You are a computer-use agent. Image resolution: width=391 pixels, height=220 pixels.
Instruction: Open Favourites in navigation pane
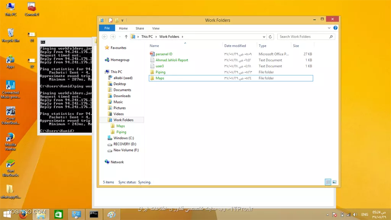(x=118, y=48)
